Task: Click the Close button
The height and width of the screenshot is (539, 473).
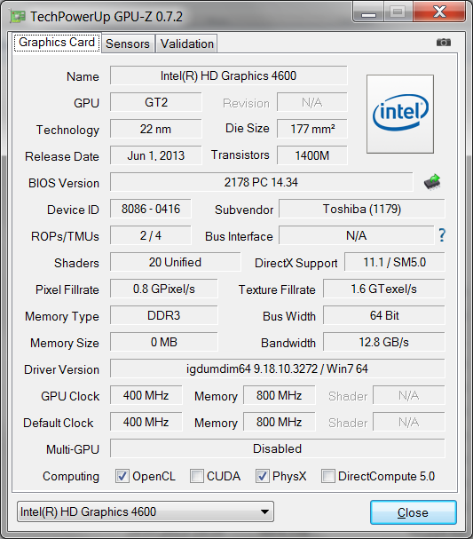Action: coord(414,512)
